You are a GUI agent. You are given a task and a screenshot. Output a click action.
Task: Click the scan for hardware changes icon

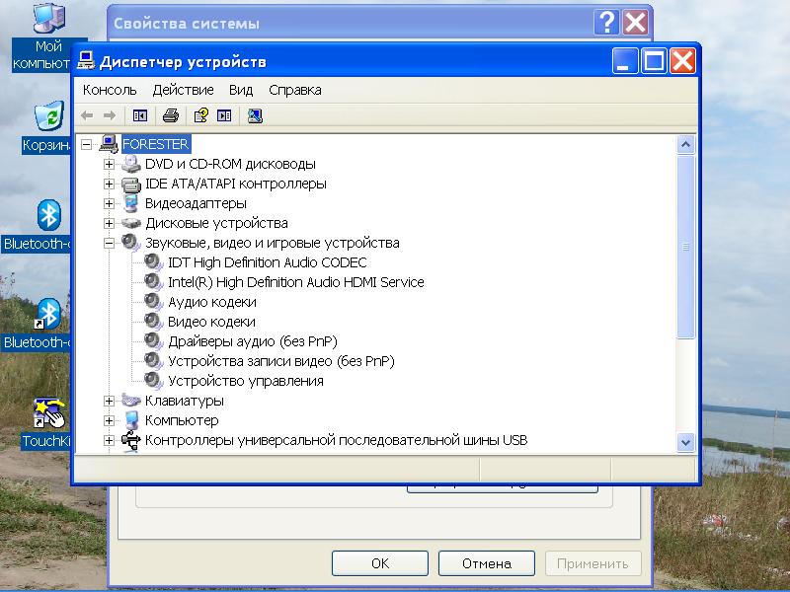[255, 115]
